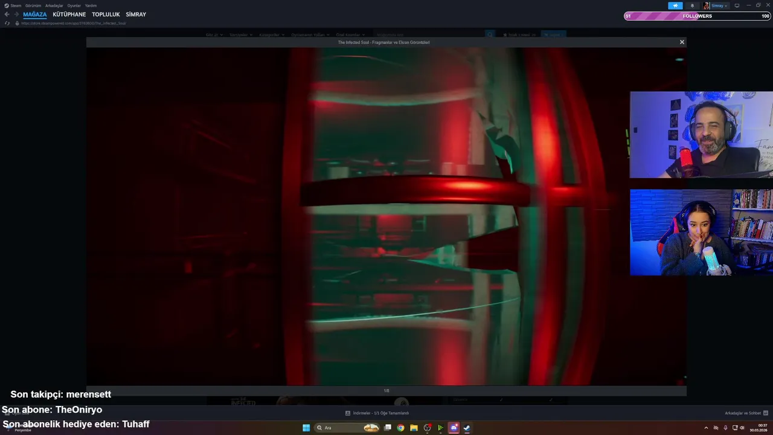Open the Steam menu
The image size is (773, 435).
point(13,5)
